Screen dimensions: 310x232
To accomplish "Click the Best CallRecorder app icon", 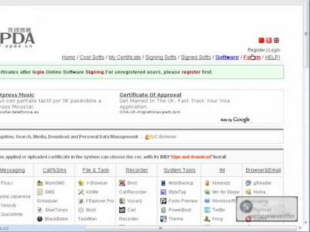I will [122, 183].
